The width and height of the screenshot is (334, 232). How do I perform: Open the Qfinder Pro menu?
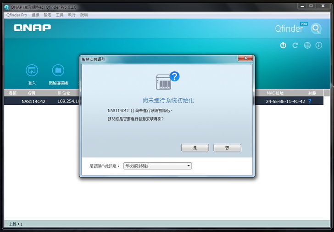point(17,15)
